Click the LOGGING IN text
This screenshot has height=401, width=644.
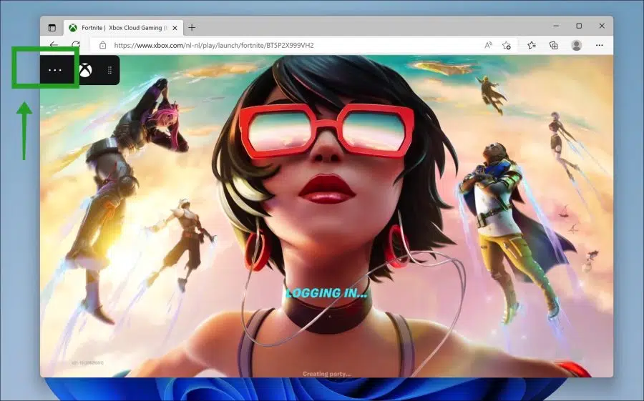(326, 293)
